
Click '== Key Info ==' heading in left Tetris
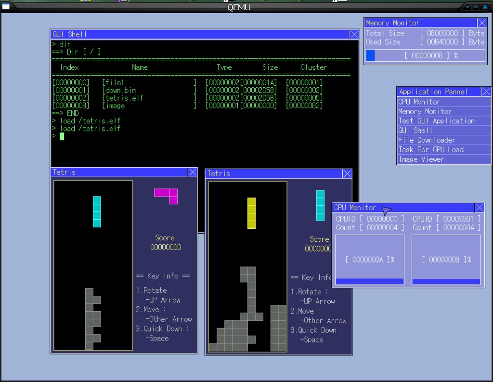pos(163,276)
